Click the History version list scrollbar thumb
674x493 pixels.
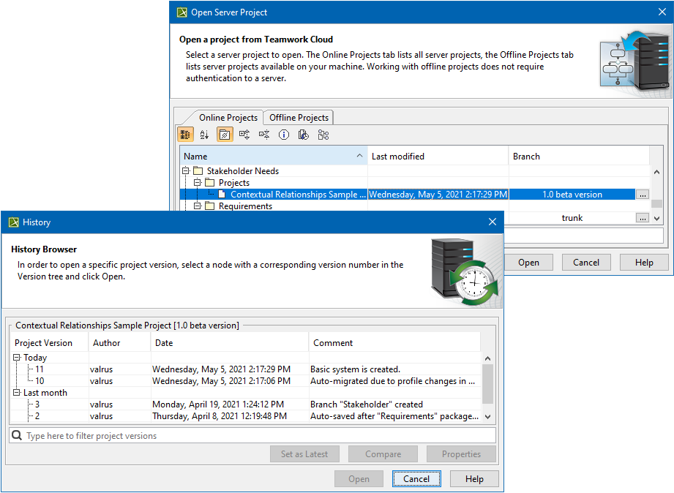pos(487,383)
